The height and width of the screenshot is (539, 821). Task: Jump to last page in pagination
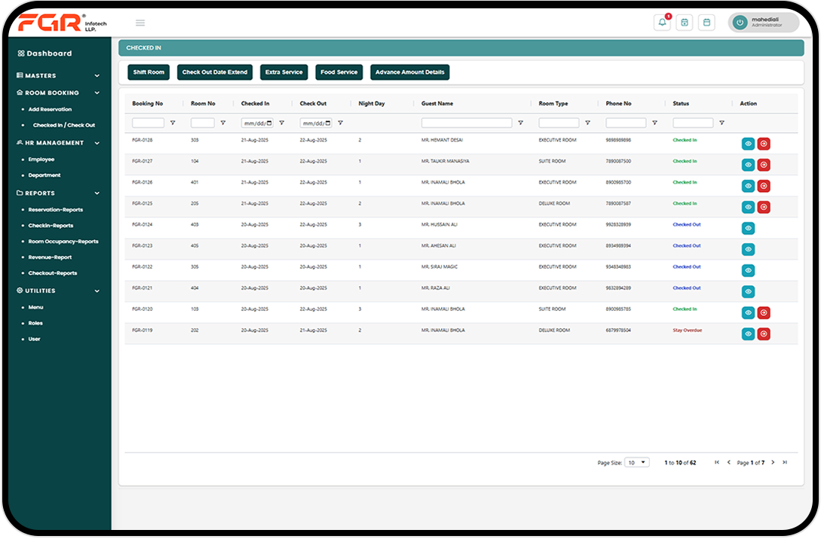point(785,462)
